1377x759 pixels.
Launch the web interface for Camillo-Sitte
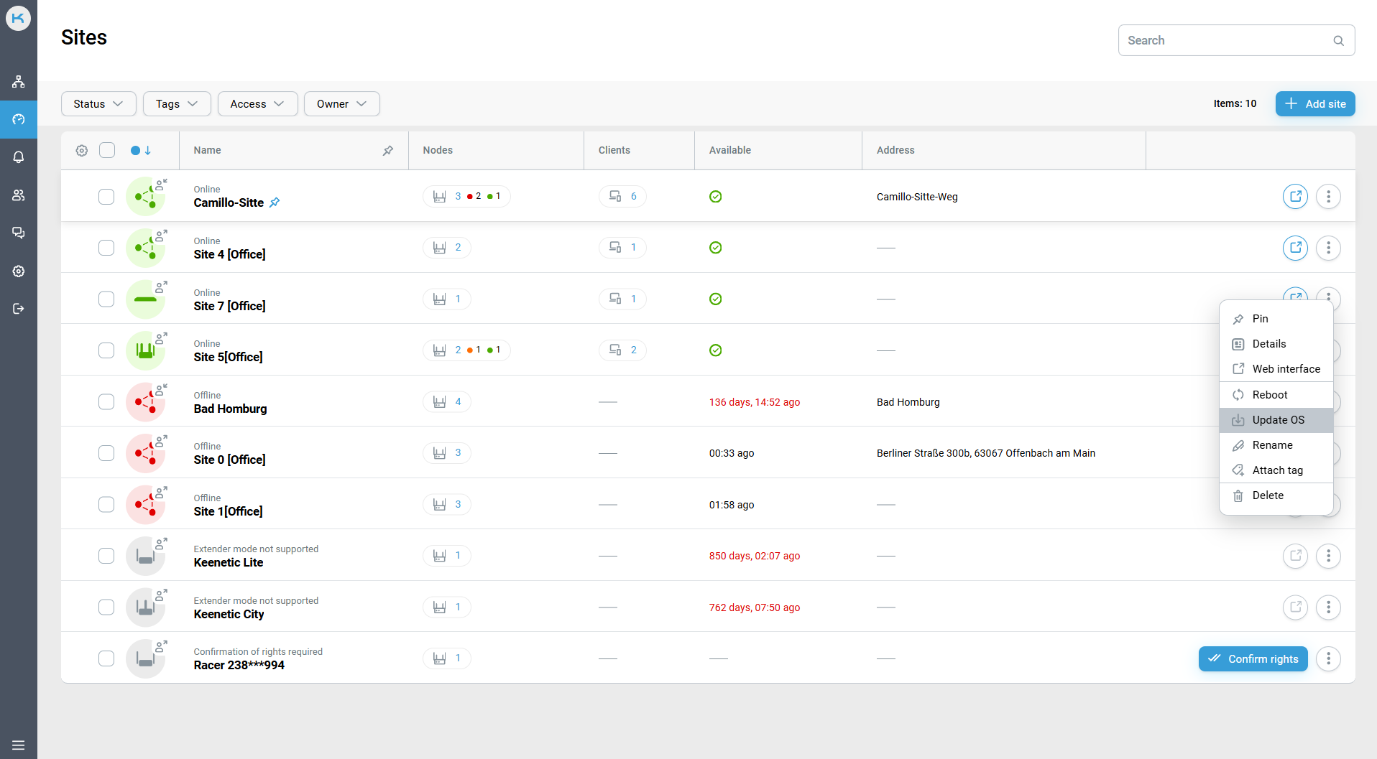coord(1295,196)
